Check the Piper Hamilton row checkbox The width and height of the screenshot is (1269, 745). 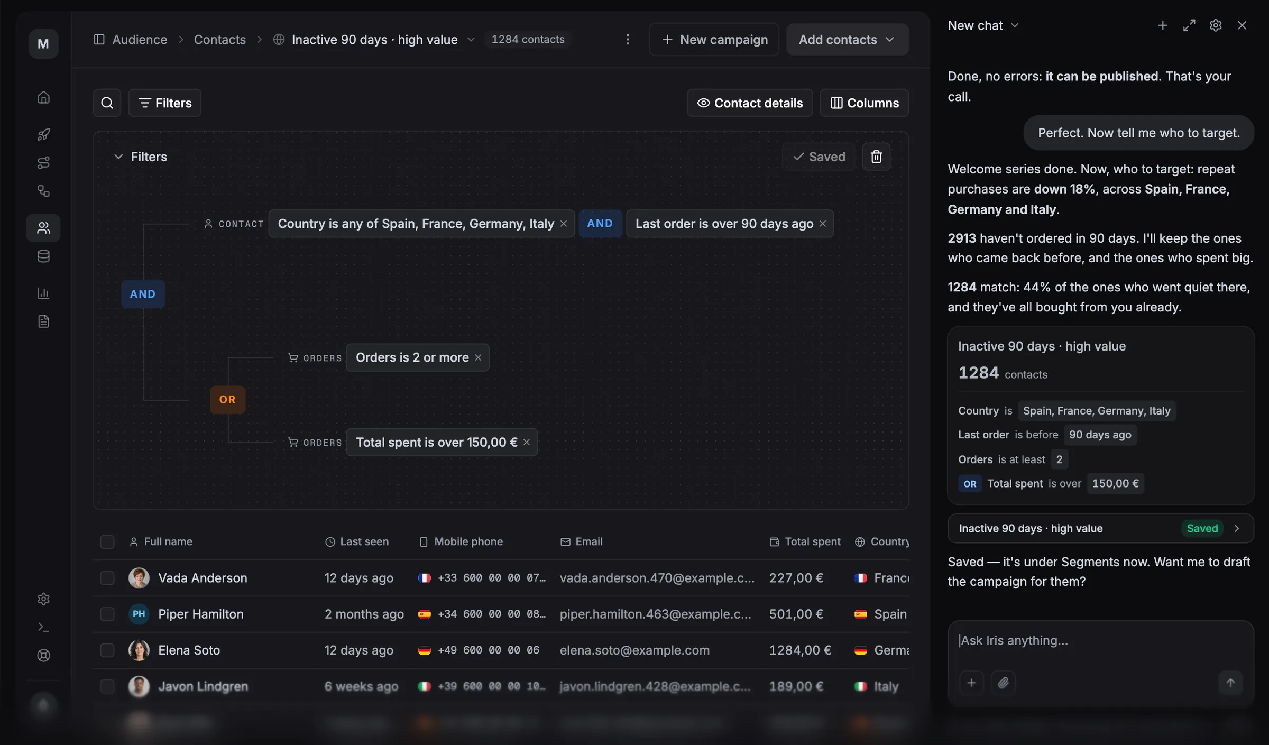tap(107, 614)
